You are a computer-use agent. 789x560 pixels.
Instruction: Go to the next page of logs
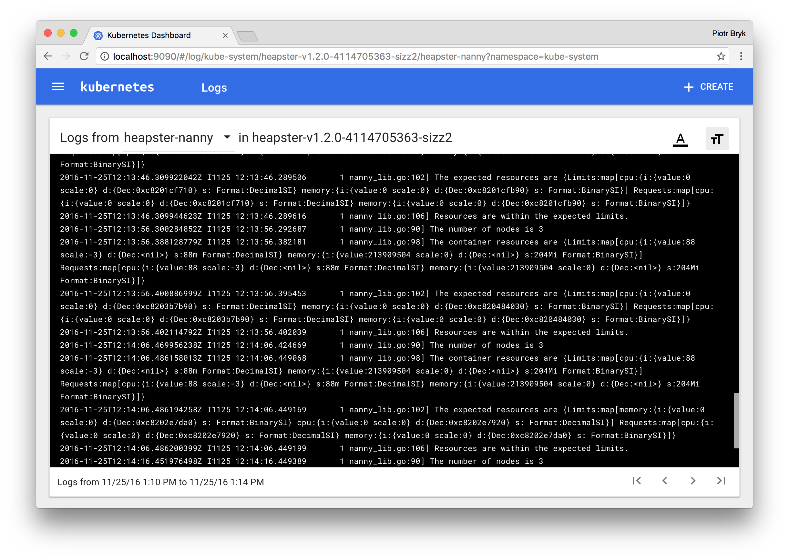pyautogui.click(x=693, y=481)
